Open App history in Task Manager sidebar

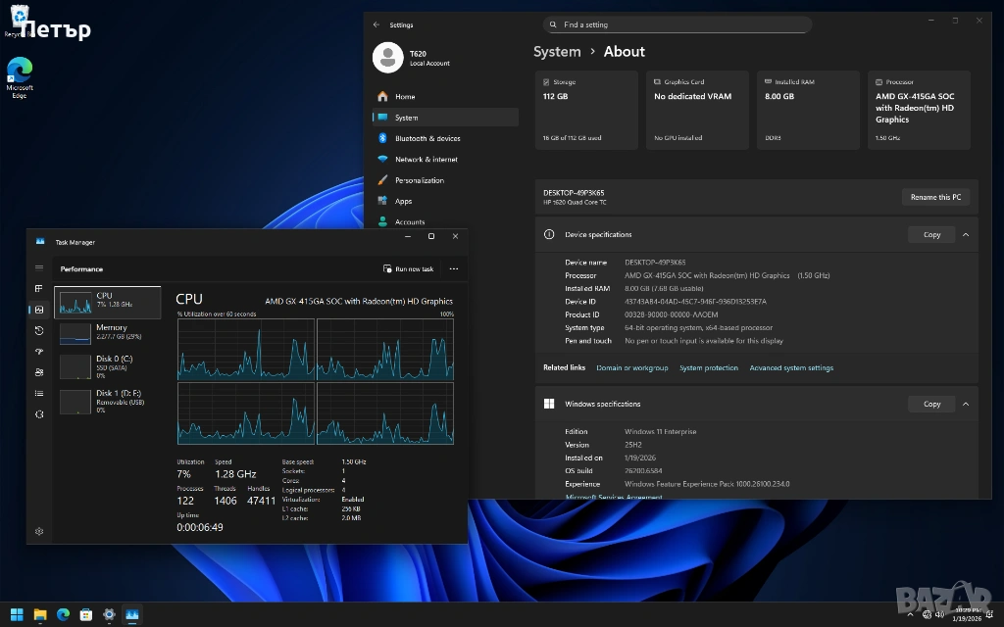pyautogui.click(x=39, y=331)
